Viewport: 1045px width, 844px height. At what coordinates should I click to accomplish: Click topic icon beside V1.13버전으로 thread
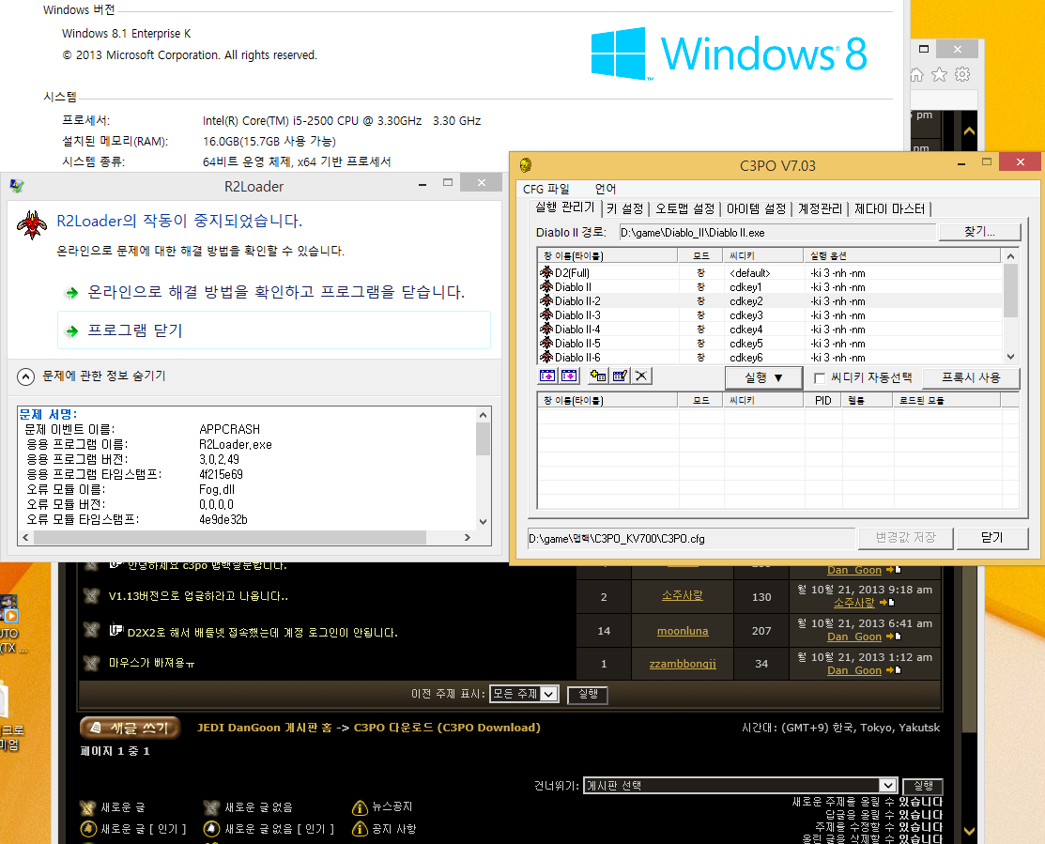pyautogui.click(x=92, y=595)
